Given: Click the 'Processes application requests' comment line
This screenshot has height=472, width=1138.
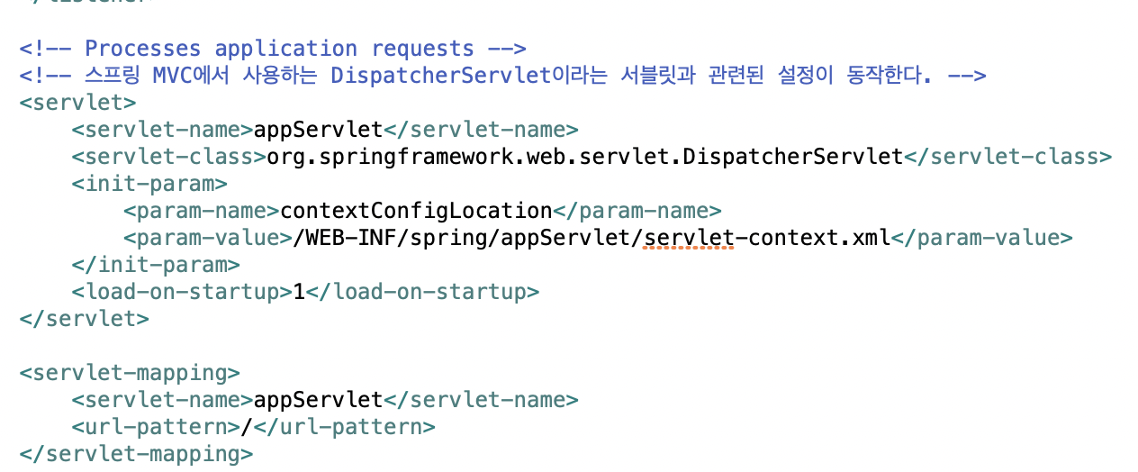Looking at the screenshot, I should tap(273, 48).
